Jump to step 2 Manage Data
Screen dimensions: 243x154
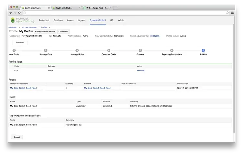(x=46, y=51)
